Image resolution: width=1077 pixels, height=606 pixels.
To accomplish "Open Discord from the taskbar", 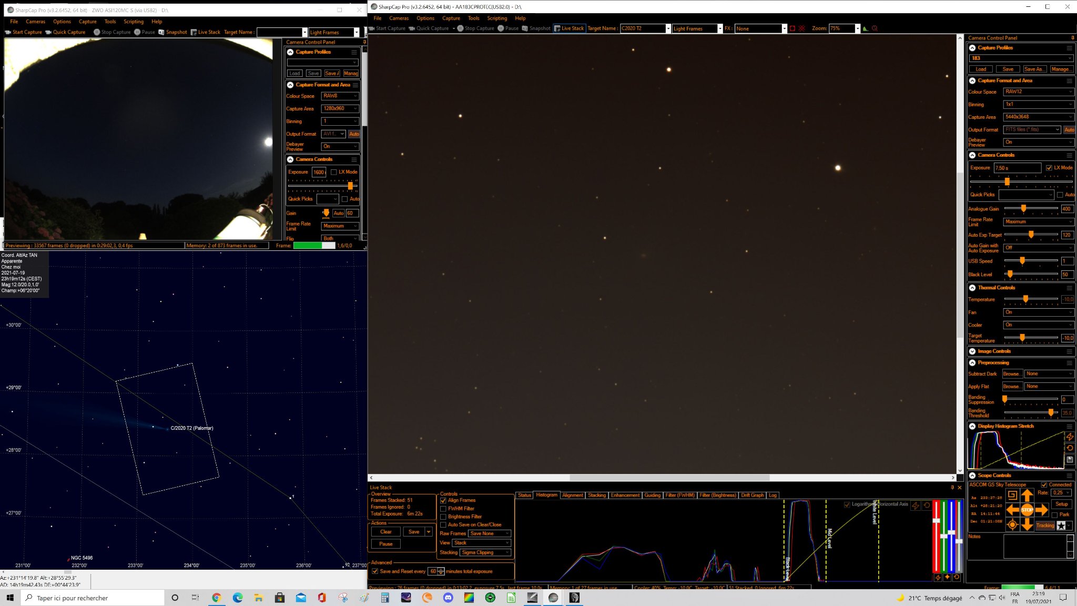I will (448, 598).
